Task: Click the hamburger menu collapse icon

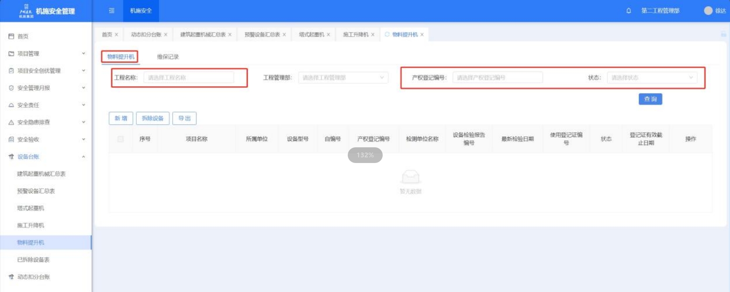Action: tap(112, 10)
